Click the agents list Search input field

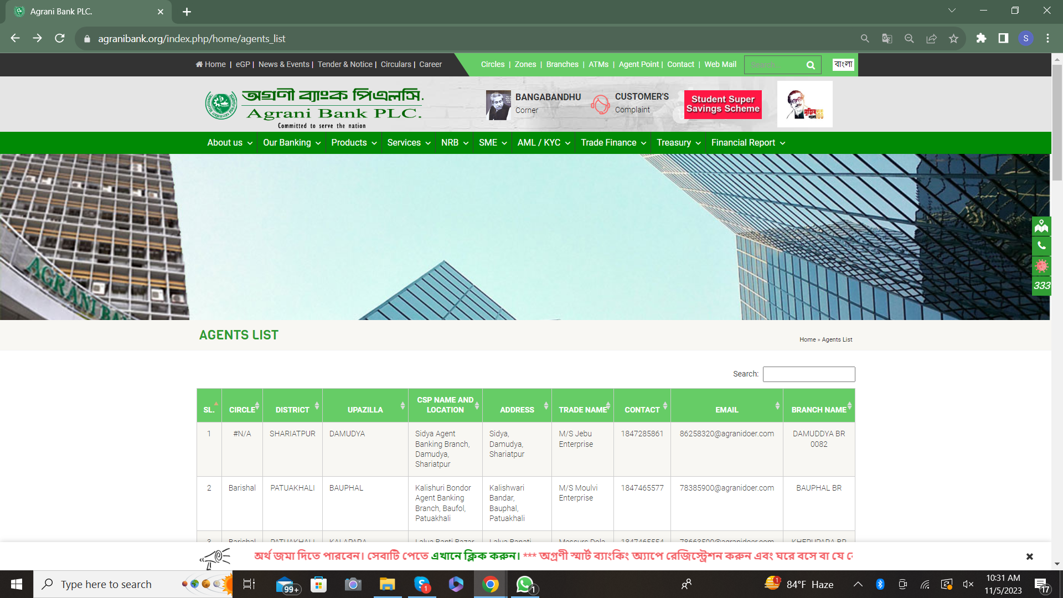(x=809, y=374)
